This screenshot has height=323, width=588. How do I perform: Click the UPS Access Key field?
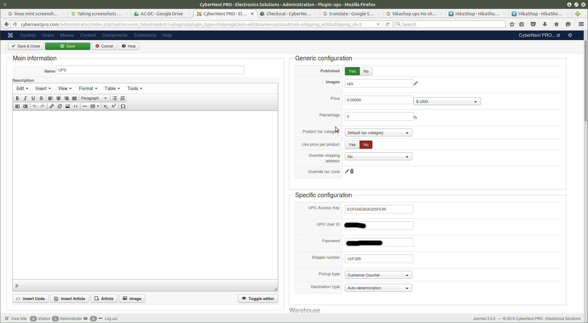tap(379, 209)
